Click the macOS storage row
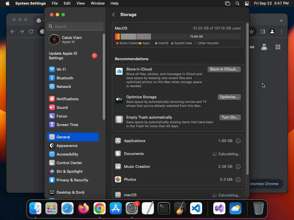Image resolution: width=294 pixels, height=220 pixels. [178, 195]
